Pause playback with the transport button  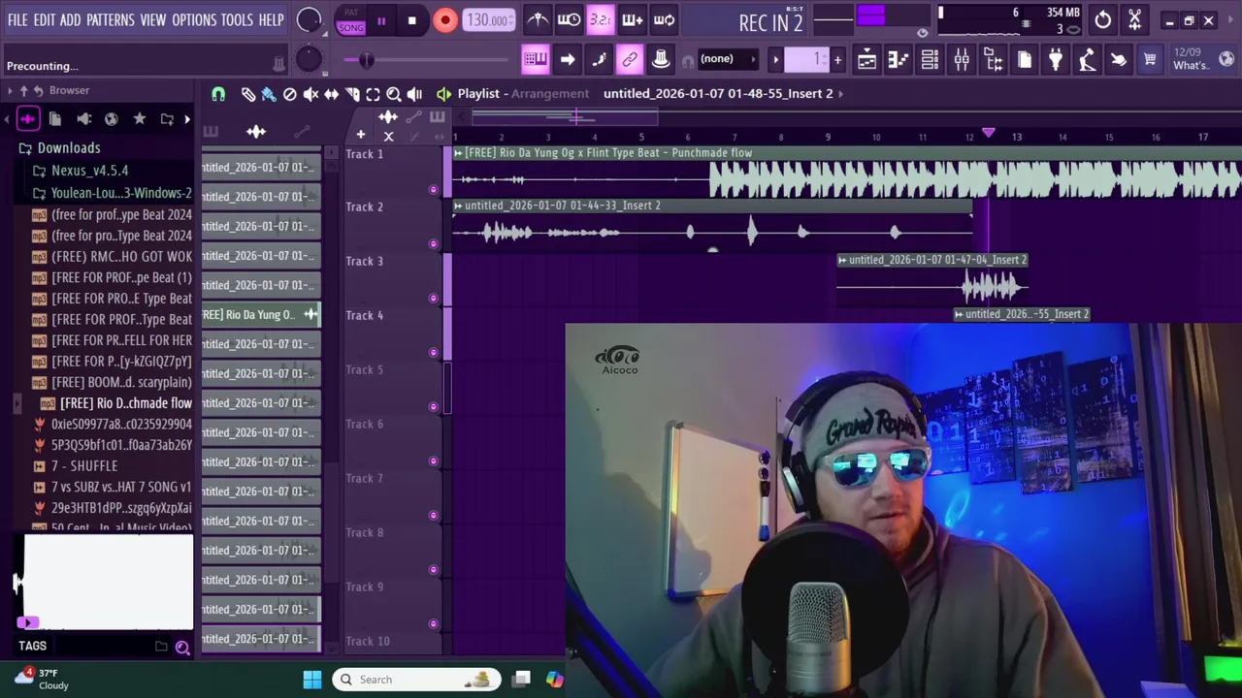381,20
